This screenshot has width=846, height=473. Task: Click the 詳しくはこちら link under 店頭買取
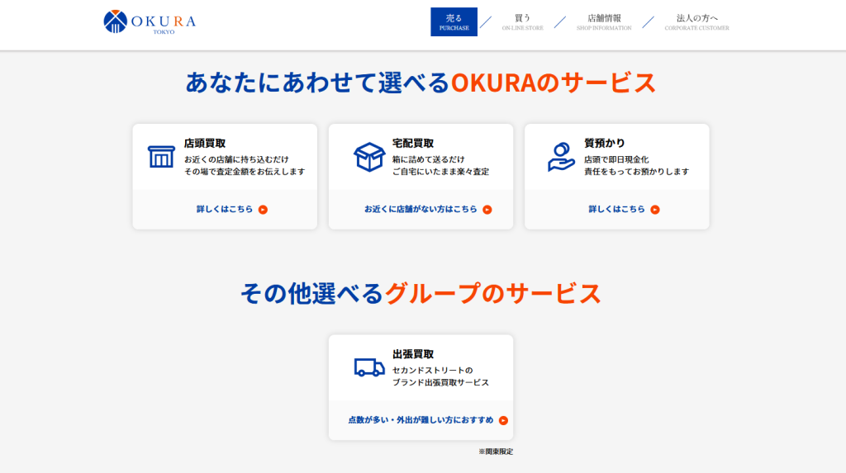225,210
